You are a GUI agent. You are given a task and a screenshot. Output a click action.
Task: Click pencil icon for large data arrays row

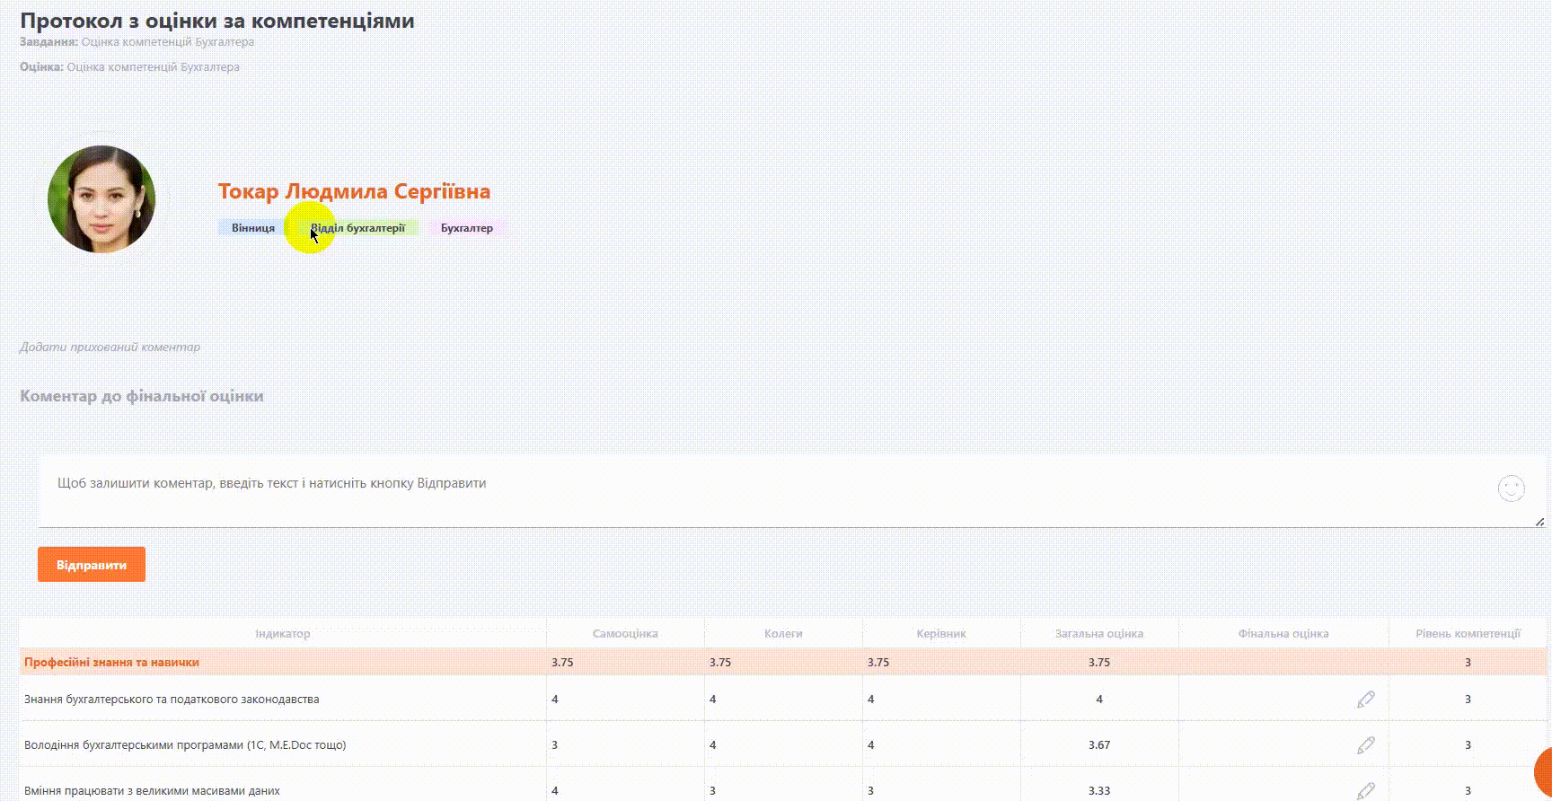(1365, 790)
